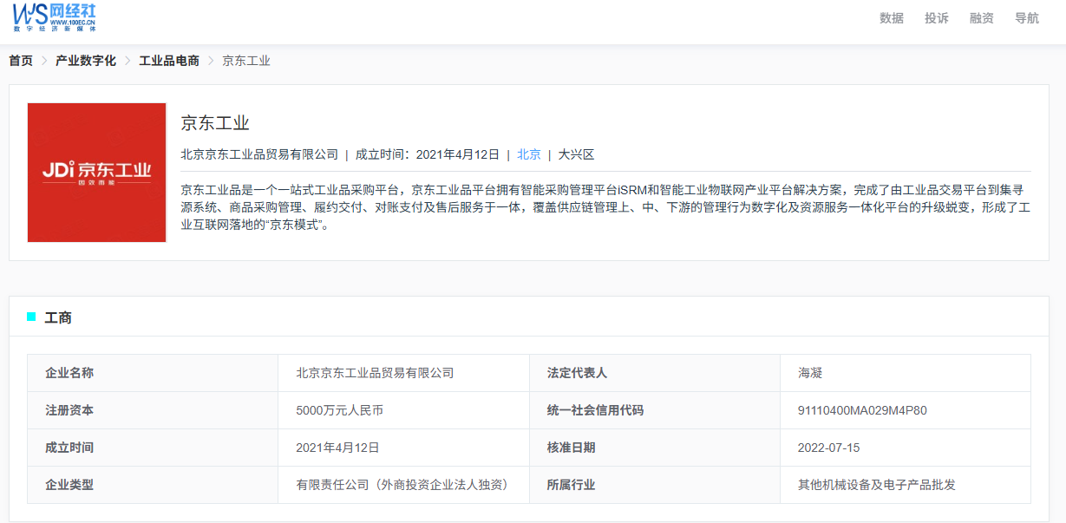Click the 企业类型 table label
This screenshot has width=1066, height=523.
[x=69, y=485]
